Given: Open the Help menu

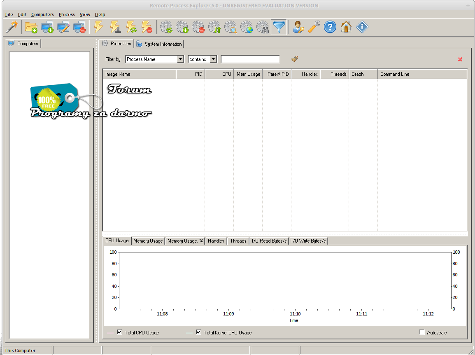Looking at the screenshot, I should [100, 14].
